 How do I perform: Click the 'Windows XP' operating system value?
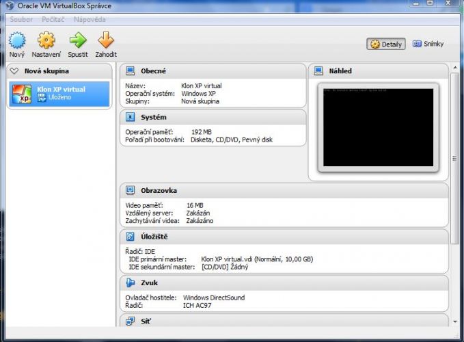click(199, 94)
